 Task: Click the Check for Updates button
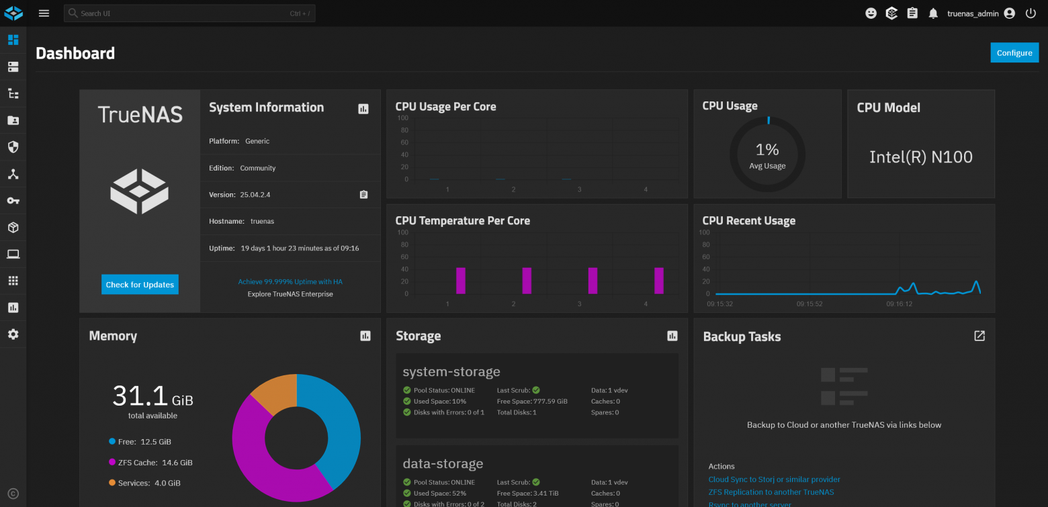pos(140,284)
